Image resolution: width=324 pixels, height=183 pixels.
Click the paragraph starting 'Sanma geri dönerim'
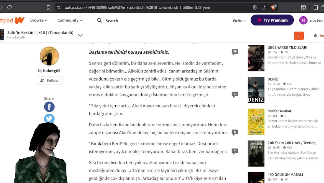click(x=157, y=79)
